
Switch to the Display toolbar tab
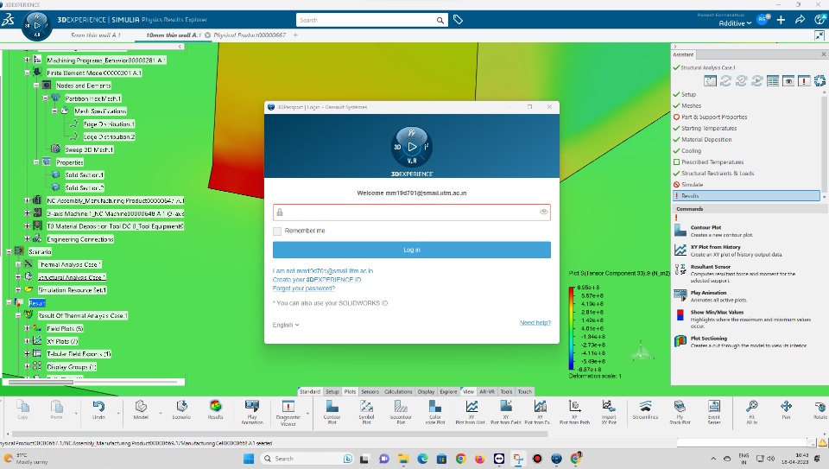tap(426, 392)
